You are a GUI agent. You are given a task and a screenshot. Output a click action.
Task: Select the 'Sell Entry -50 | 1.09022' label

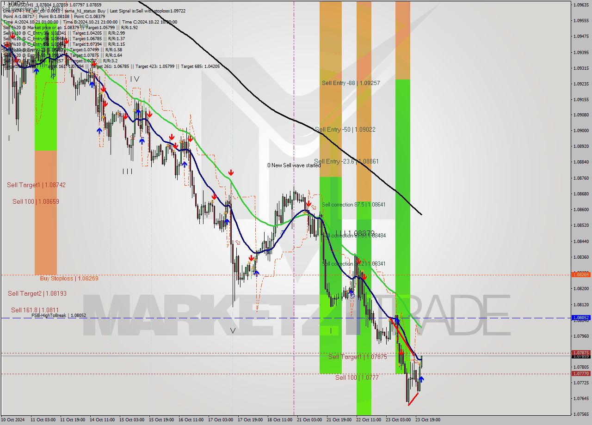[345, 130]
